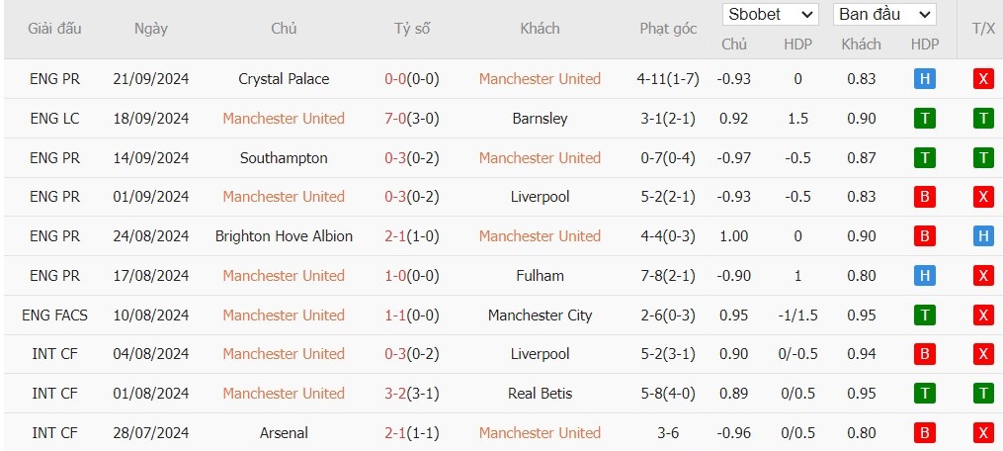Click red B badge in 01/09/2024 Liverpool row
The height and width of the screenshot is (451, 1003).
click(924, 197)
